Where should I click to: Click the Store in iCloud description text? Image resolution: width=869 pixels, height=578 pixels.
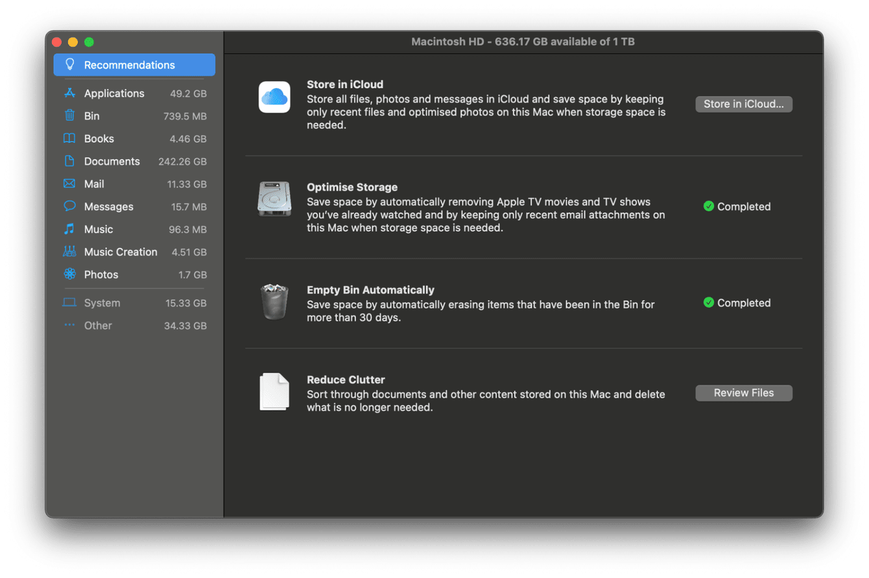pos(486,112)
